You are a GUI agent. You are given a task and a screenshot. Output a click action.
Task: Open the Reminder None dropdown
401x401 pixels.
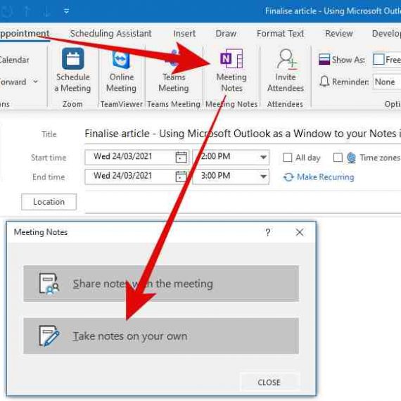point(386,82)
